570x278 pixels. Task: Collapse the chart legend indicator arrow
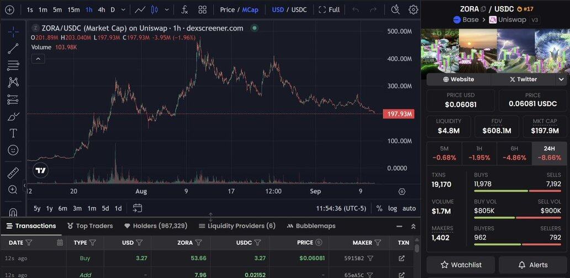[38, 59]
